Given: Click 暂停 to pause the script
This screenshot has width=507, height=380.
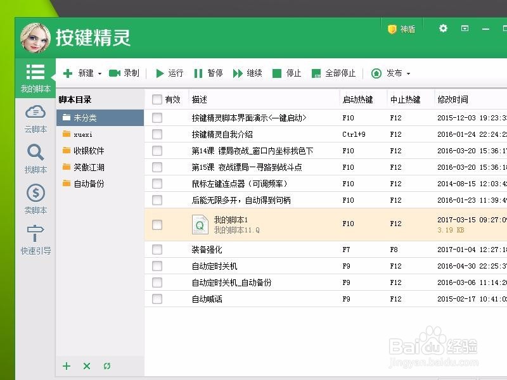Looking at the screenshot, I should pyautogui.click(x=209, y=73).
